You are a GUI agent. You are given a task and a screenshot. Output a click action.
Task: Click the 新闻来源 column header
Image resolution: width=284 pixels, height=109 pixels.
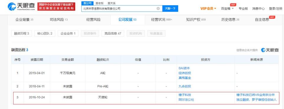pos(257,60)
